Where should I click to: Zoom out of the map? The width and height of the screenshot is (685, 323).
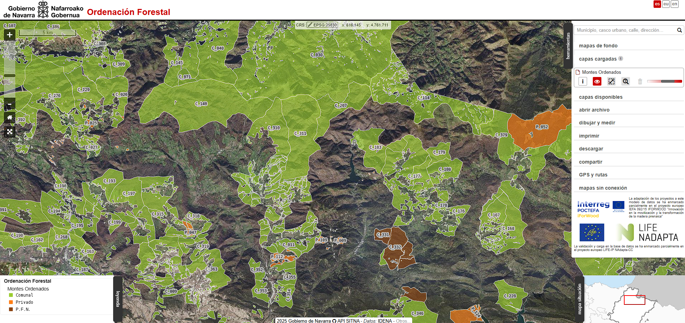[x=10, y=104]
